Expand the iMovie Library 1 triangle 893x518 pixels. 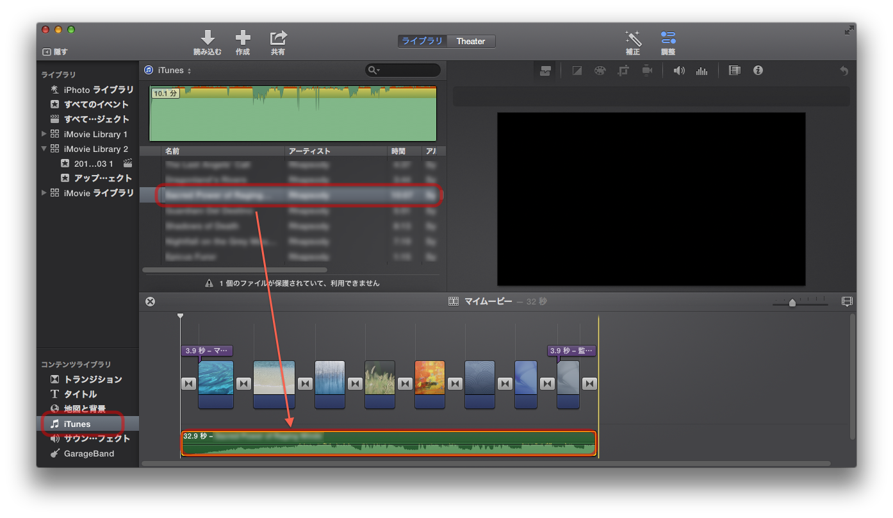point(44,134)
